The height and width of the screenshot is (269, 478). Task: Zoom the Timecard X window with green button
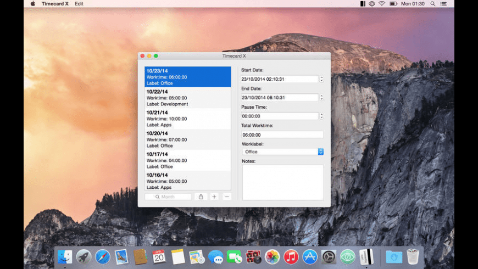point(156,56)
